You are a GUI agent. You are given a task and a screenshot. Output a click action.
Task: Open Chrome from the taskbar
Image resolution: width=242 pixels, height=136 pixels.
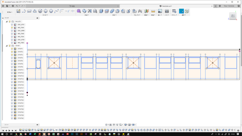coord(16,134)
